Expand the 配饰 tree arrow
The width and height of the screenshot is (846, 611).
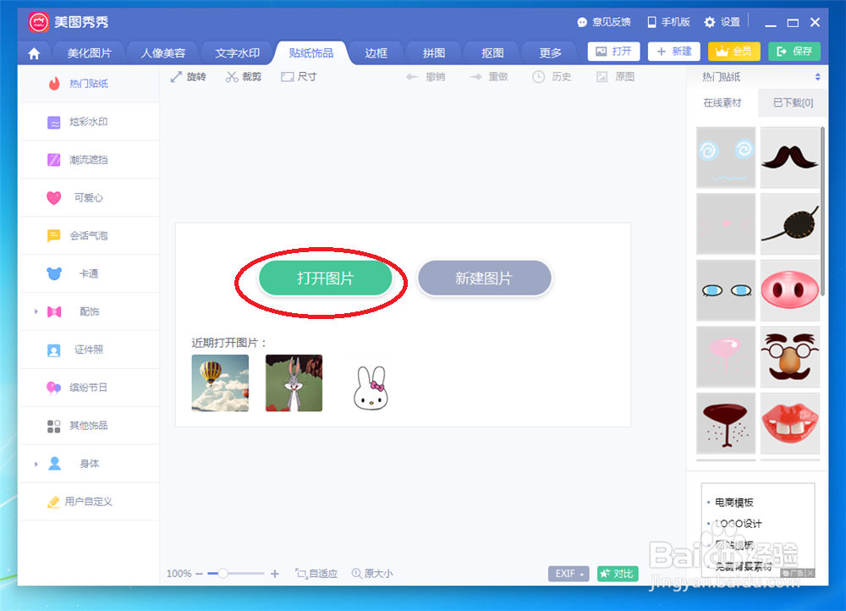(36, 311)
